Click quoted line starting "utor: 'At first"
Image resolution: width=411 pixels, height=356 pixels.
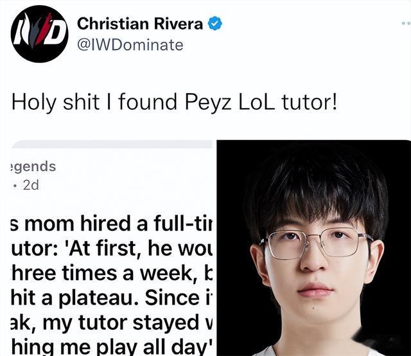(111, 248)
